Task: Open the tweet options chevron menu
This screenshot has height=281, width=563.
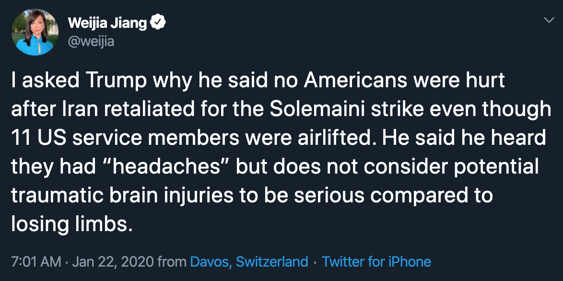Action: point(548,21)
